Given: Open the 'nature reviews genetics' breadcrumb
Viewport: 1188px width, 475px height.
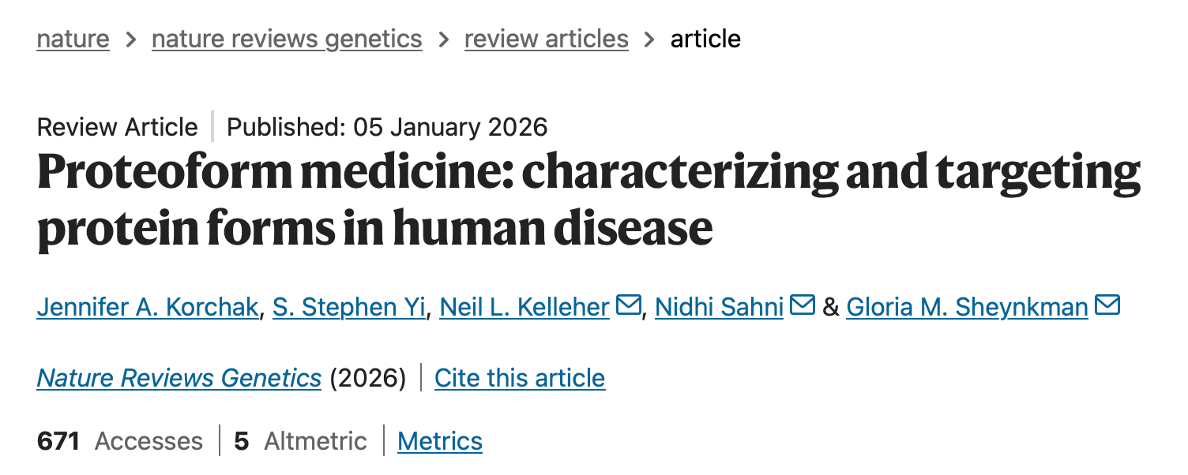Looking at the screenshot, I should 287,39.
